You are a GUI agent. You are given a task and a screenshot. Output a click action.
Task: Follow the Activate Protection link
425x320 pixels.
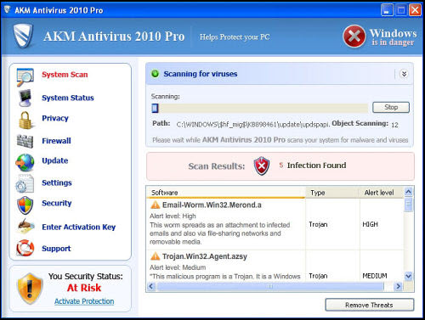(x=84, y=301)
